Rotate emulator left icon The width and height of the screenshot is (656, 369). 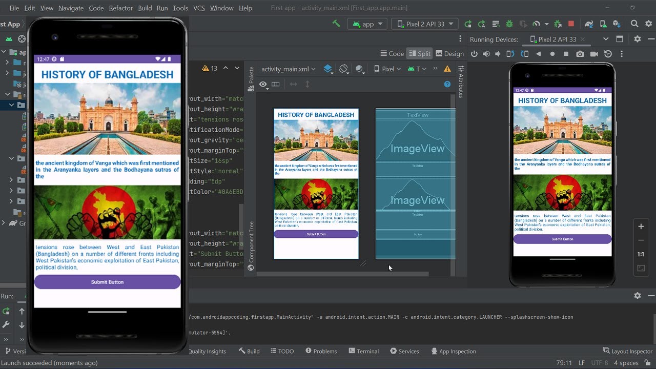click(x=510, y=54)
